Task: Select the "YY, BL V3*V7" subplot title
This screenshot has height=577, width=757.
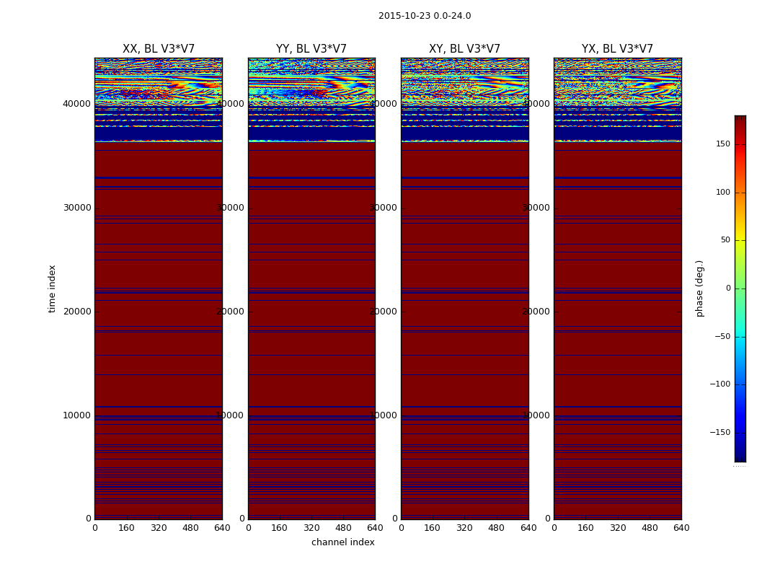Action: click(x=311, y=49)
